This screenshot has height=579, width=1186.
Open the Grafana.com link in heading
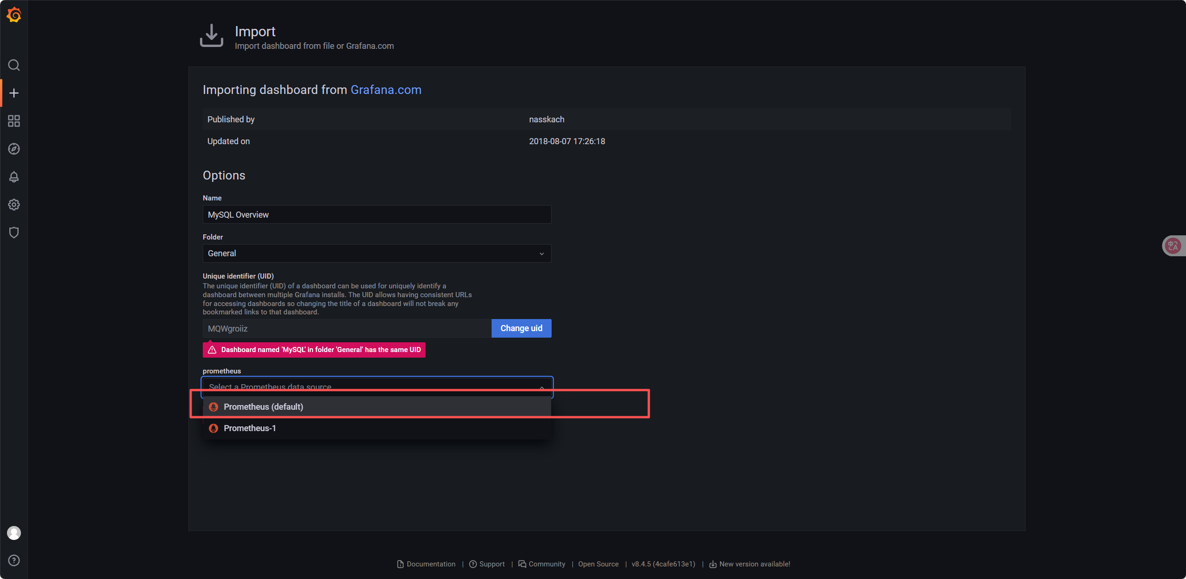[386, 90]
